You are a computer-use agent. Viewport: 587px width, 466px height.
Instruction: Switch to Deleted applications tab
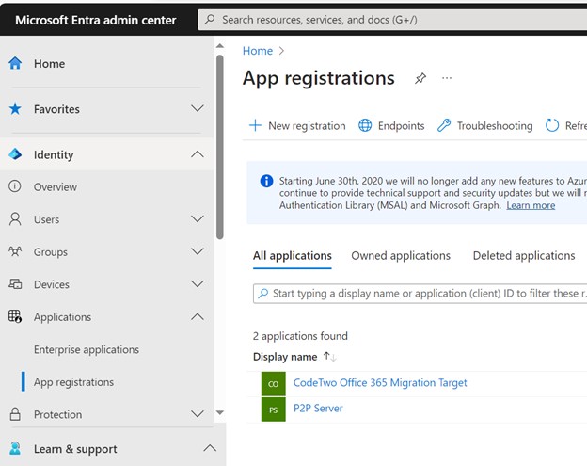(x=524, y=255)
